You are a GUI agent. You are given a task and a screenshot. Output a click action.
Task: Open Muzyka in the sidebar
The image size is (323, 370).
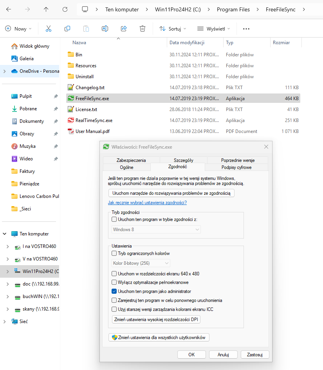(x=23, y=146)
